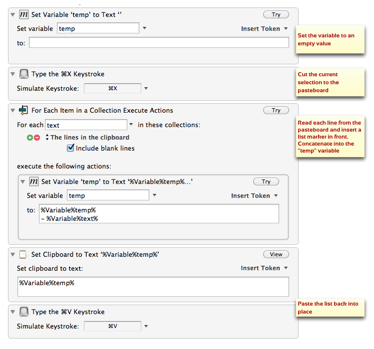Viewport: 374px width, 349px height.
Task: Click View button on Set Clipboard action
Action: pos(276,254)
